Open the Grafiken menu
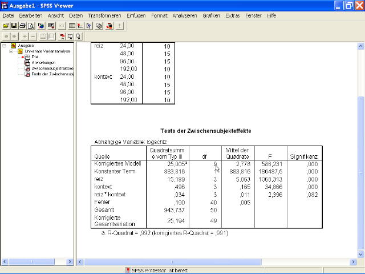365x274 pixels. (211, 15)
